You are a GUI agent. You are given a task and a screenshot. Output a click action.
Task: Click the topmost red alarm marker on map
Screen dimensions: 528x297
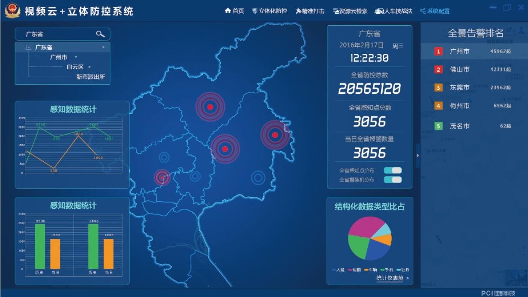(x=210, y=107)
